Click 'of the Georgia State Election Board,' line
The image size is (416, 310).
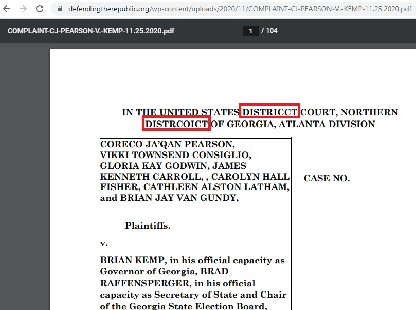[x=184, y=306]
